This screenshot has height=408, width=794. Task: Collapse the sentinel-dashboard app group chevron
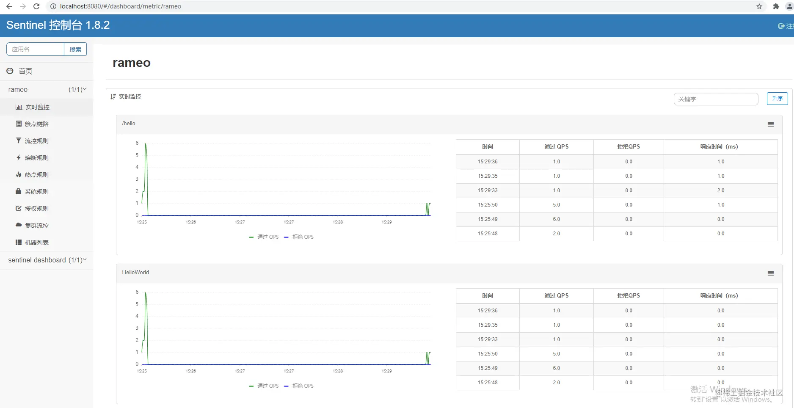85,259
